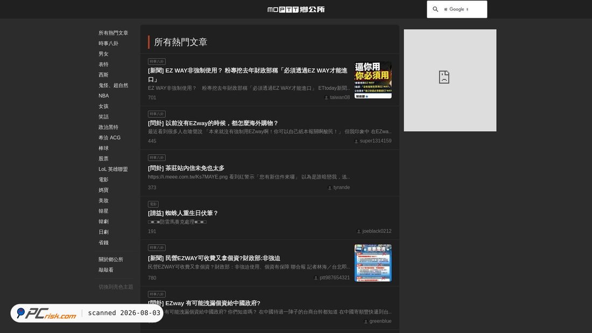Open the article EZ WAY非強制使用？粉專挖去年財政部

pyautogui.click(x=248, y=75)
